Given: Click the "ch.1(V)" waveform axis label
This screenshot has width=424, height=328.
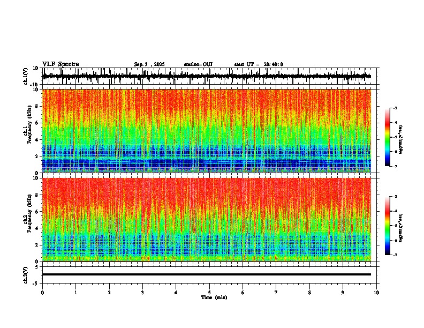Looking at the screenshot, I should tap(26, 76).
